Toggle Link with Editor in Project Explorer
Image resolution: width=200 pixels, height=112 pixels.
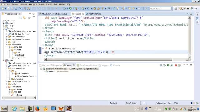coord(24,18)
